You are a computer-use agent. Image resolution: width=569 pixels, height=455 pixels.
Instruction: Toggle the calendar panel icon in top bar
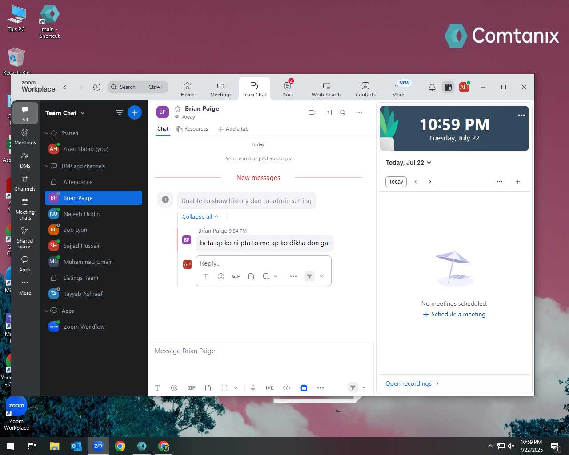448,87
